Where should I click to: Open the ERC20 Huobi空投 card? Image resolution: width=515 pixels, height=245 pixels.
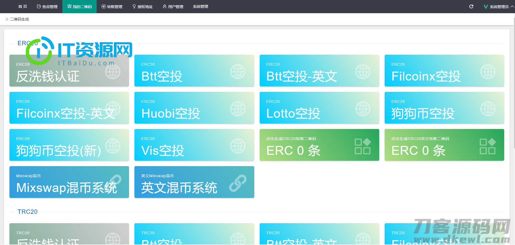[194, 108]
